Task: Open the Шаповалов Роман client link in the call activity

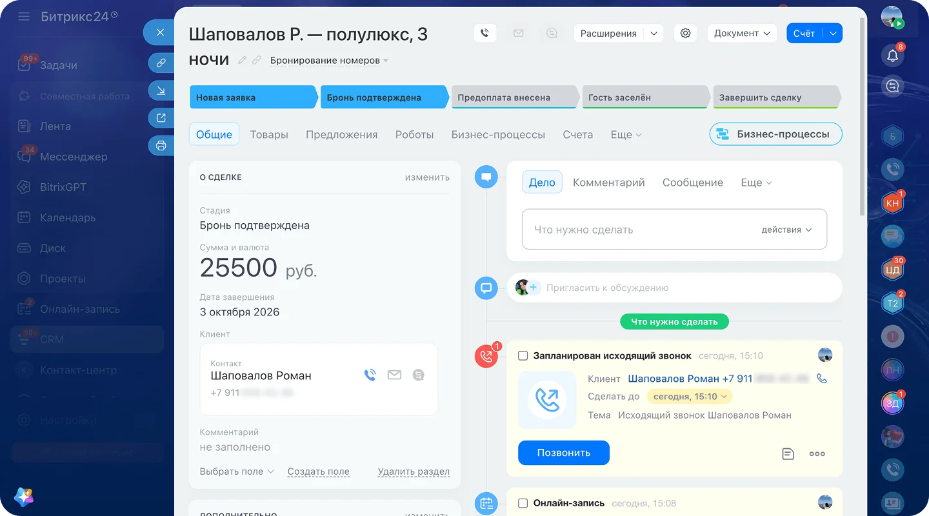Action: pyautogui.click(x=674, y=379)
